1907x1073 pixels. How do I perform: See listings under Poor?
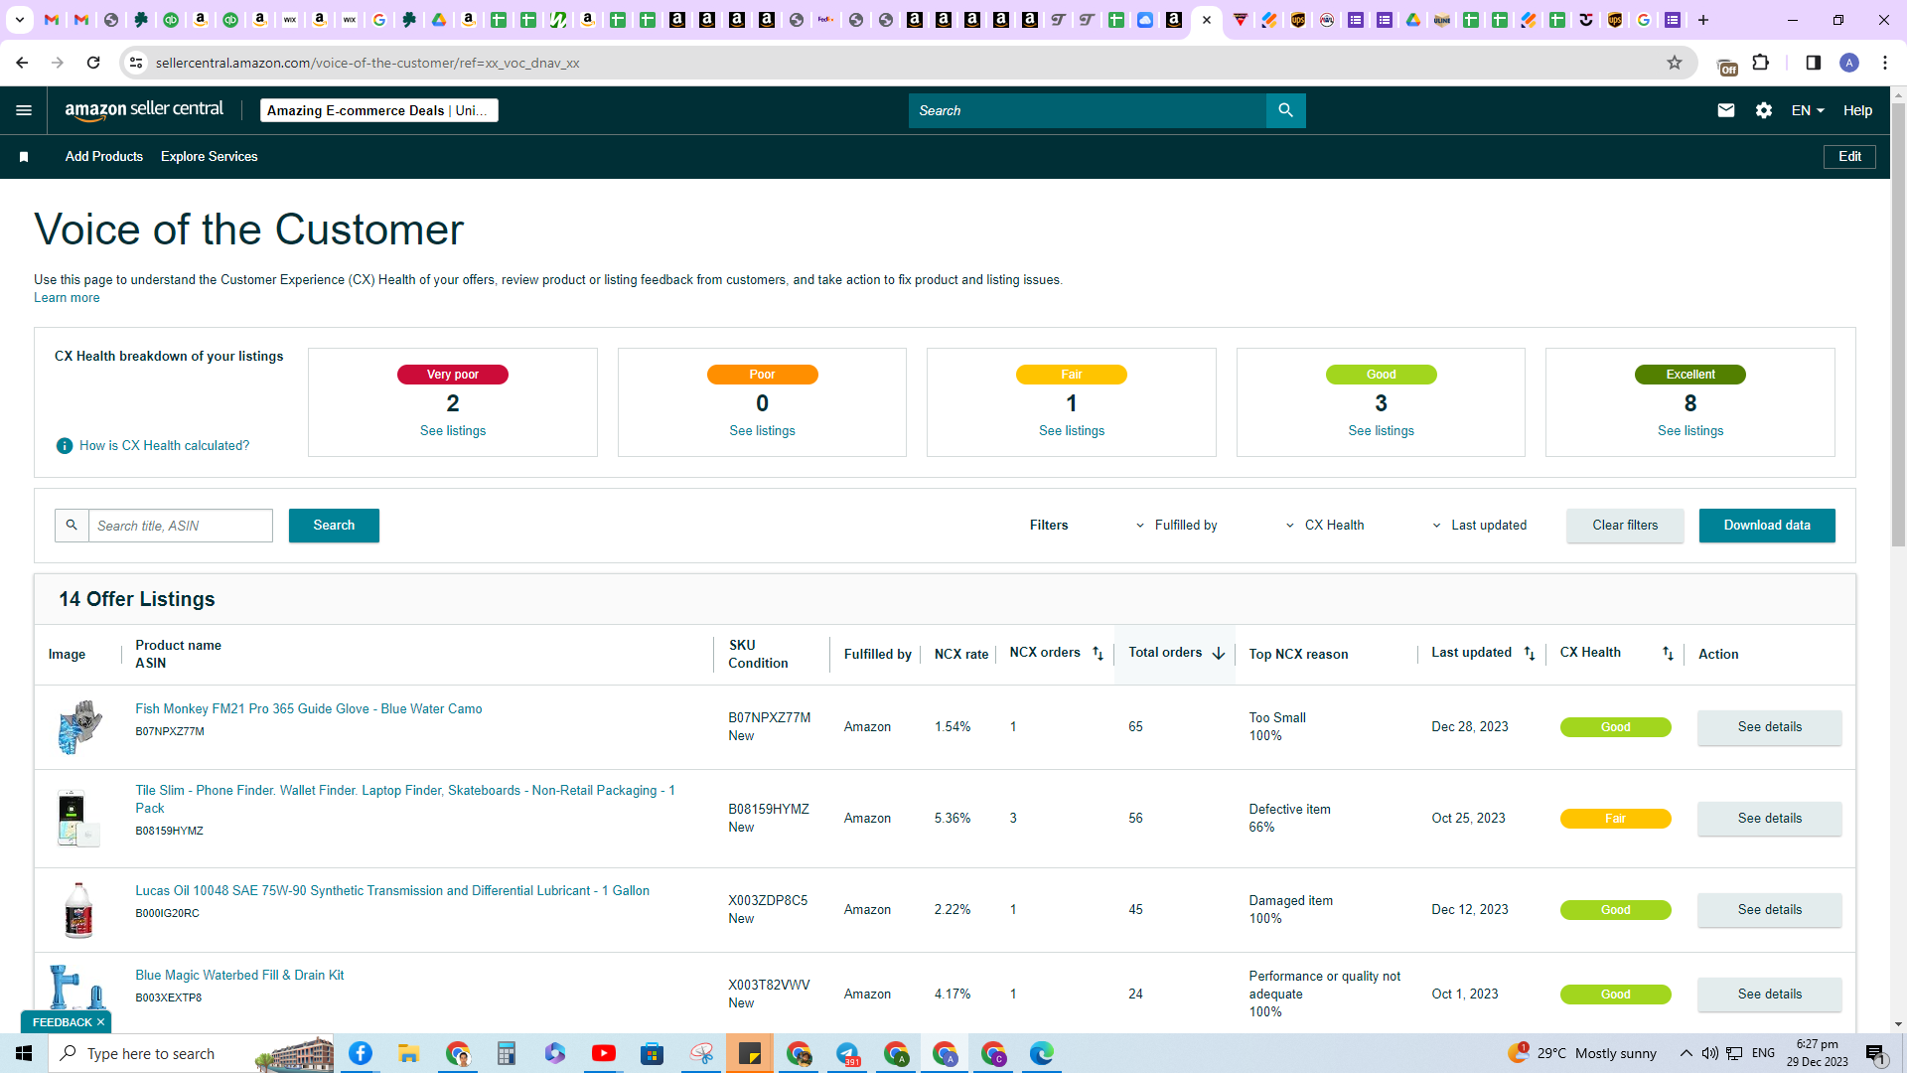[762, 431]
